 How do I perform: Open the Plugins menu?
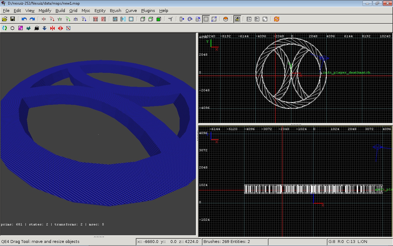coord(148,10)
